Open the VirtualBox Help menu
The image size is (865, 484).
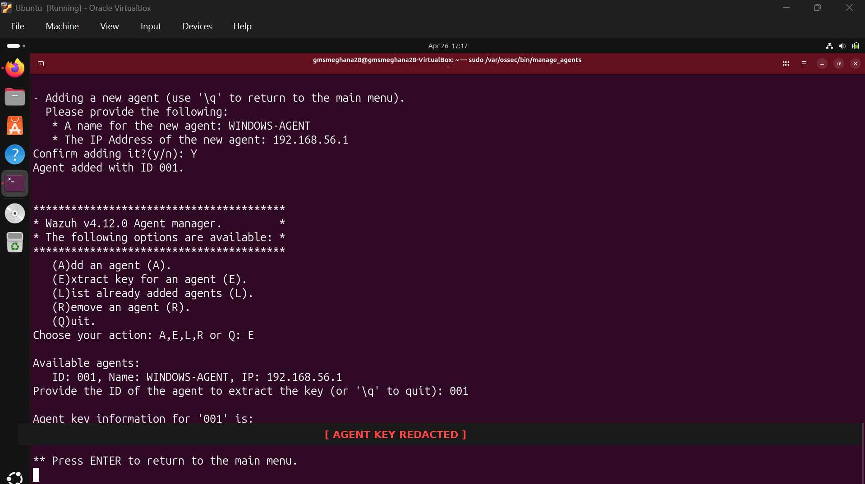pos(242,26)
